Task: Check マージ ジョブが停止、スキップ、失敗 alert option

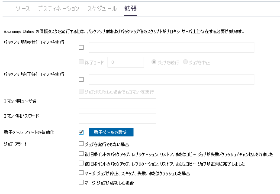Action: (81, 172)
